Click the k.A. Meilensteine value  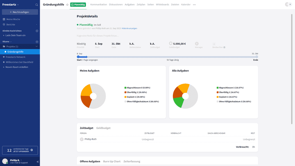pyautogui.click(x=132, y=44)
